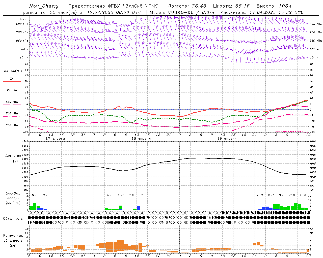Click the "Ветер" wind panel label

23,19
